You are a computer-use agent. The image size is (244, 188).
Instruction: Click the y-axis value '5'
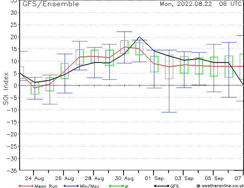[15, 73]
